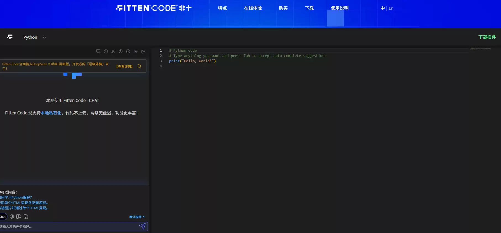Click 欢迎使用 Fitten Code - CHAT heading
The image size is (501, 233).
[x=72, y=100]
